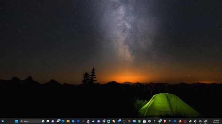Open Bing icon inside the search box

(x=43, y=121)
